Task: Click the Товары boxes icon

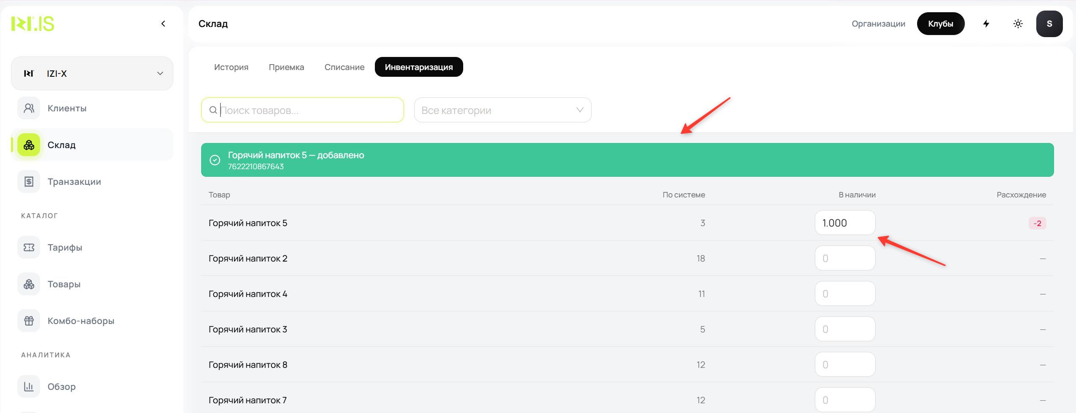Action: 29,284
